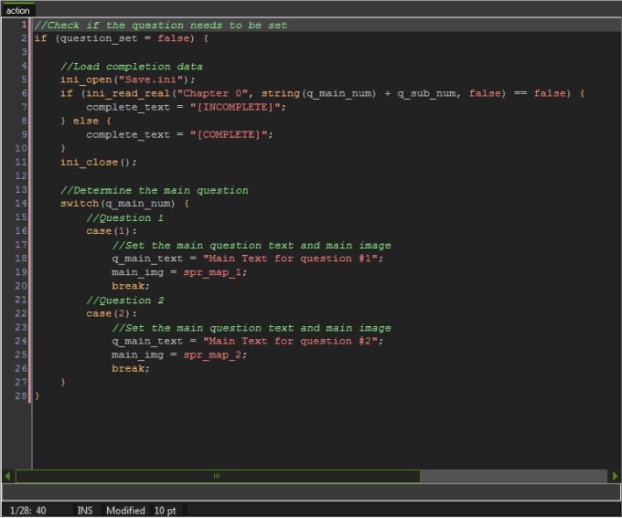This screenshot has height=518, width=622.
Task: Click the else keyword on line 8
Action: coord(86,121)
